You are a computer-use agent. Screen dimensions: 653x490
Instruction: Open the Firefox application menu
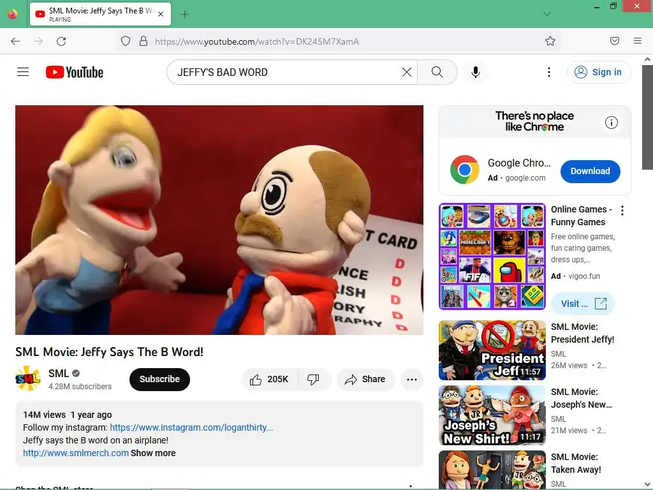coord(638,41)
